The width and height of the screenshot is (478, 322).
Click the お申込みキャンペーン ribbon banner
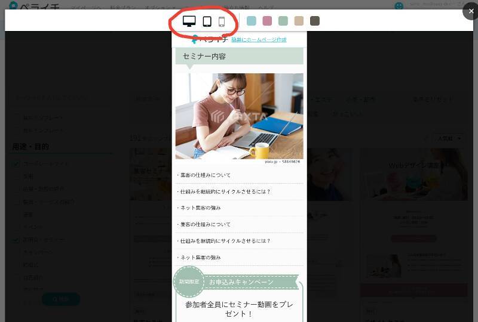pyautogui.click(x=250, y=282)
